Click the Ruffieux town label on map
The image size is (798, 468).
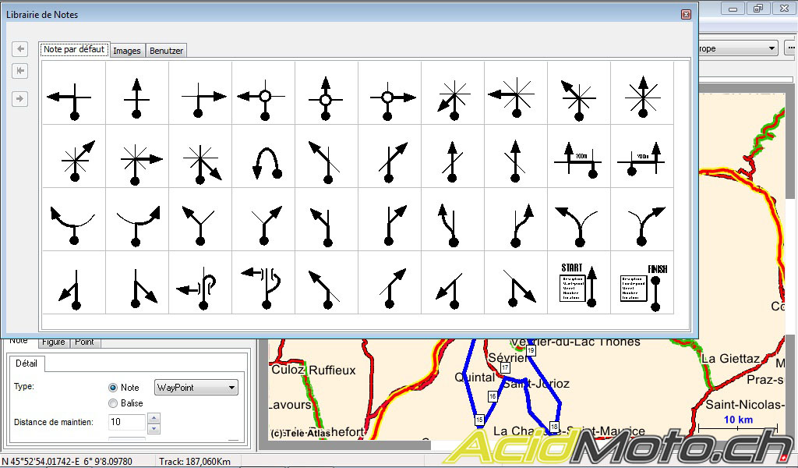tap(332, 370)
